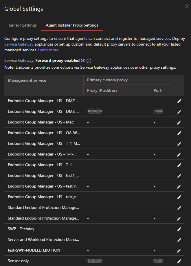Viewport: 191px width, 266px height.
Task: Edit proxy for Endpoint Group Manager US Mac
Action: (179, 122)
